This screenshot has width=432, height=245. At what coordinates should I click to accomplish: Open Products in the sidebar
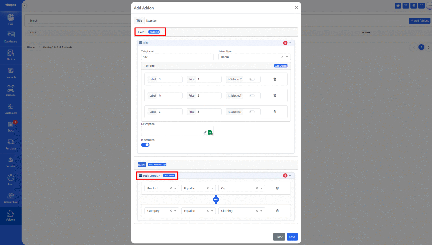[11, 73]
